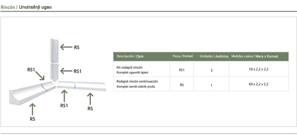This screenshot has height=135, width=297.
Task: Click the 10 x 2,2 x 2,2 measurement cell
Action: pyautogui.click(x=259, y=69)
